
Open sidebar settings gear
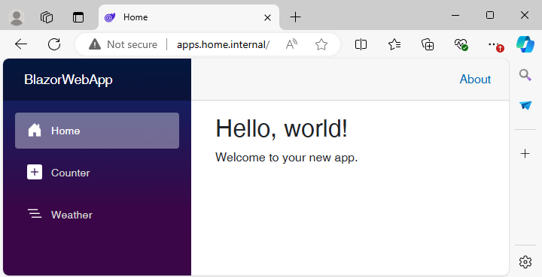tap(525, 262)
